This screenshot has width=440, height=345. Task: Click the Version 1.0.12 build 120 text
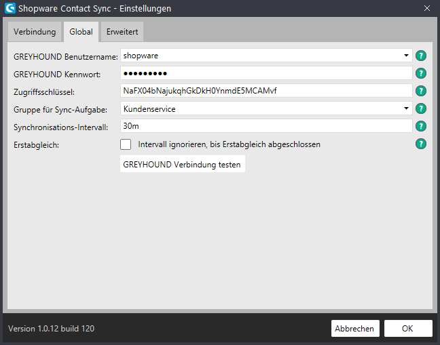[x=51, y=329]
